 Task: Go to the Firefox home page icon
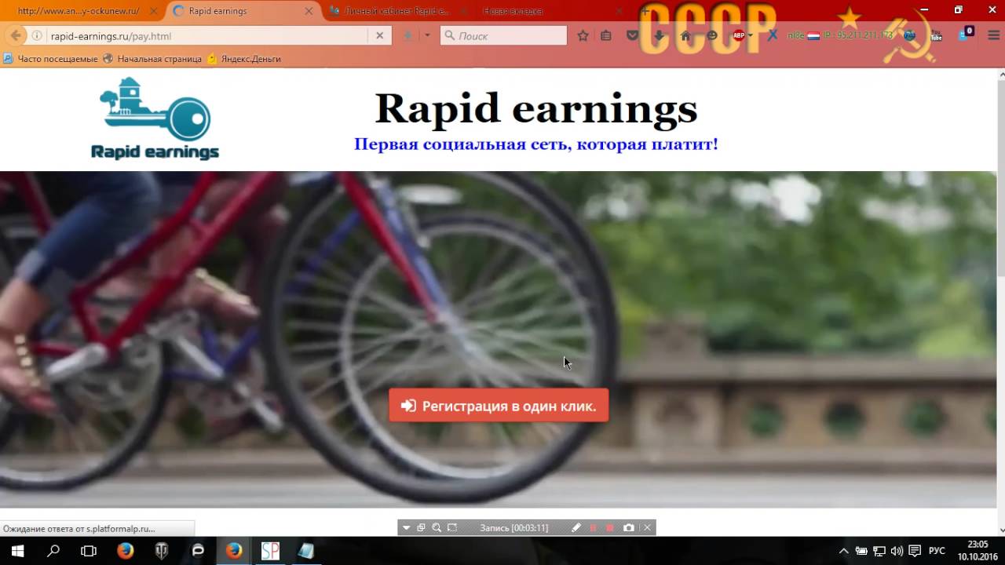pos(685,35)
